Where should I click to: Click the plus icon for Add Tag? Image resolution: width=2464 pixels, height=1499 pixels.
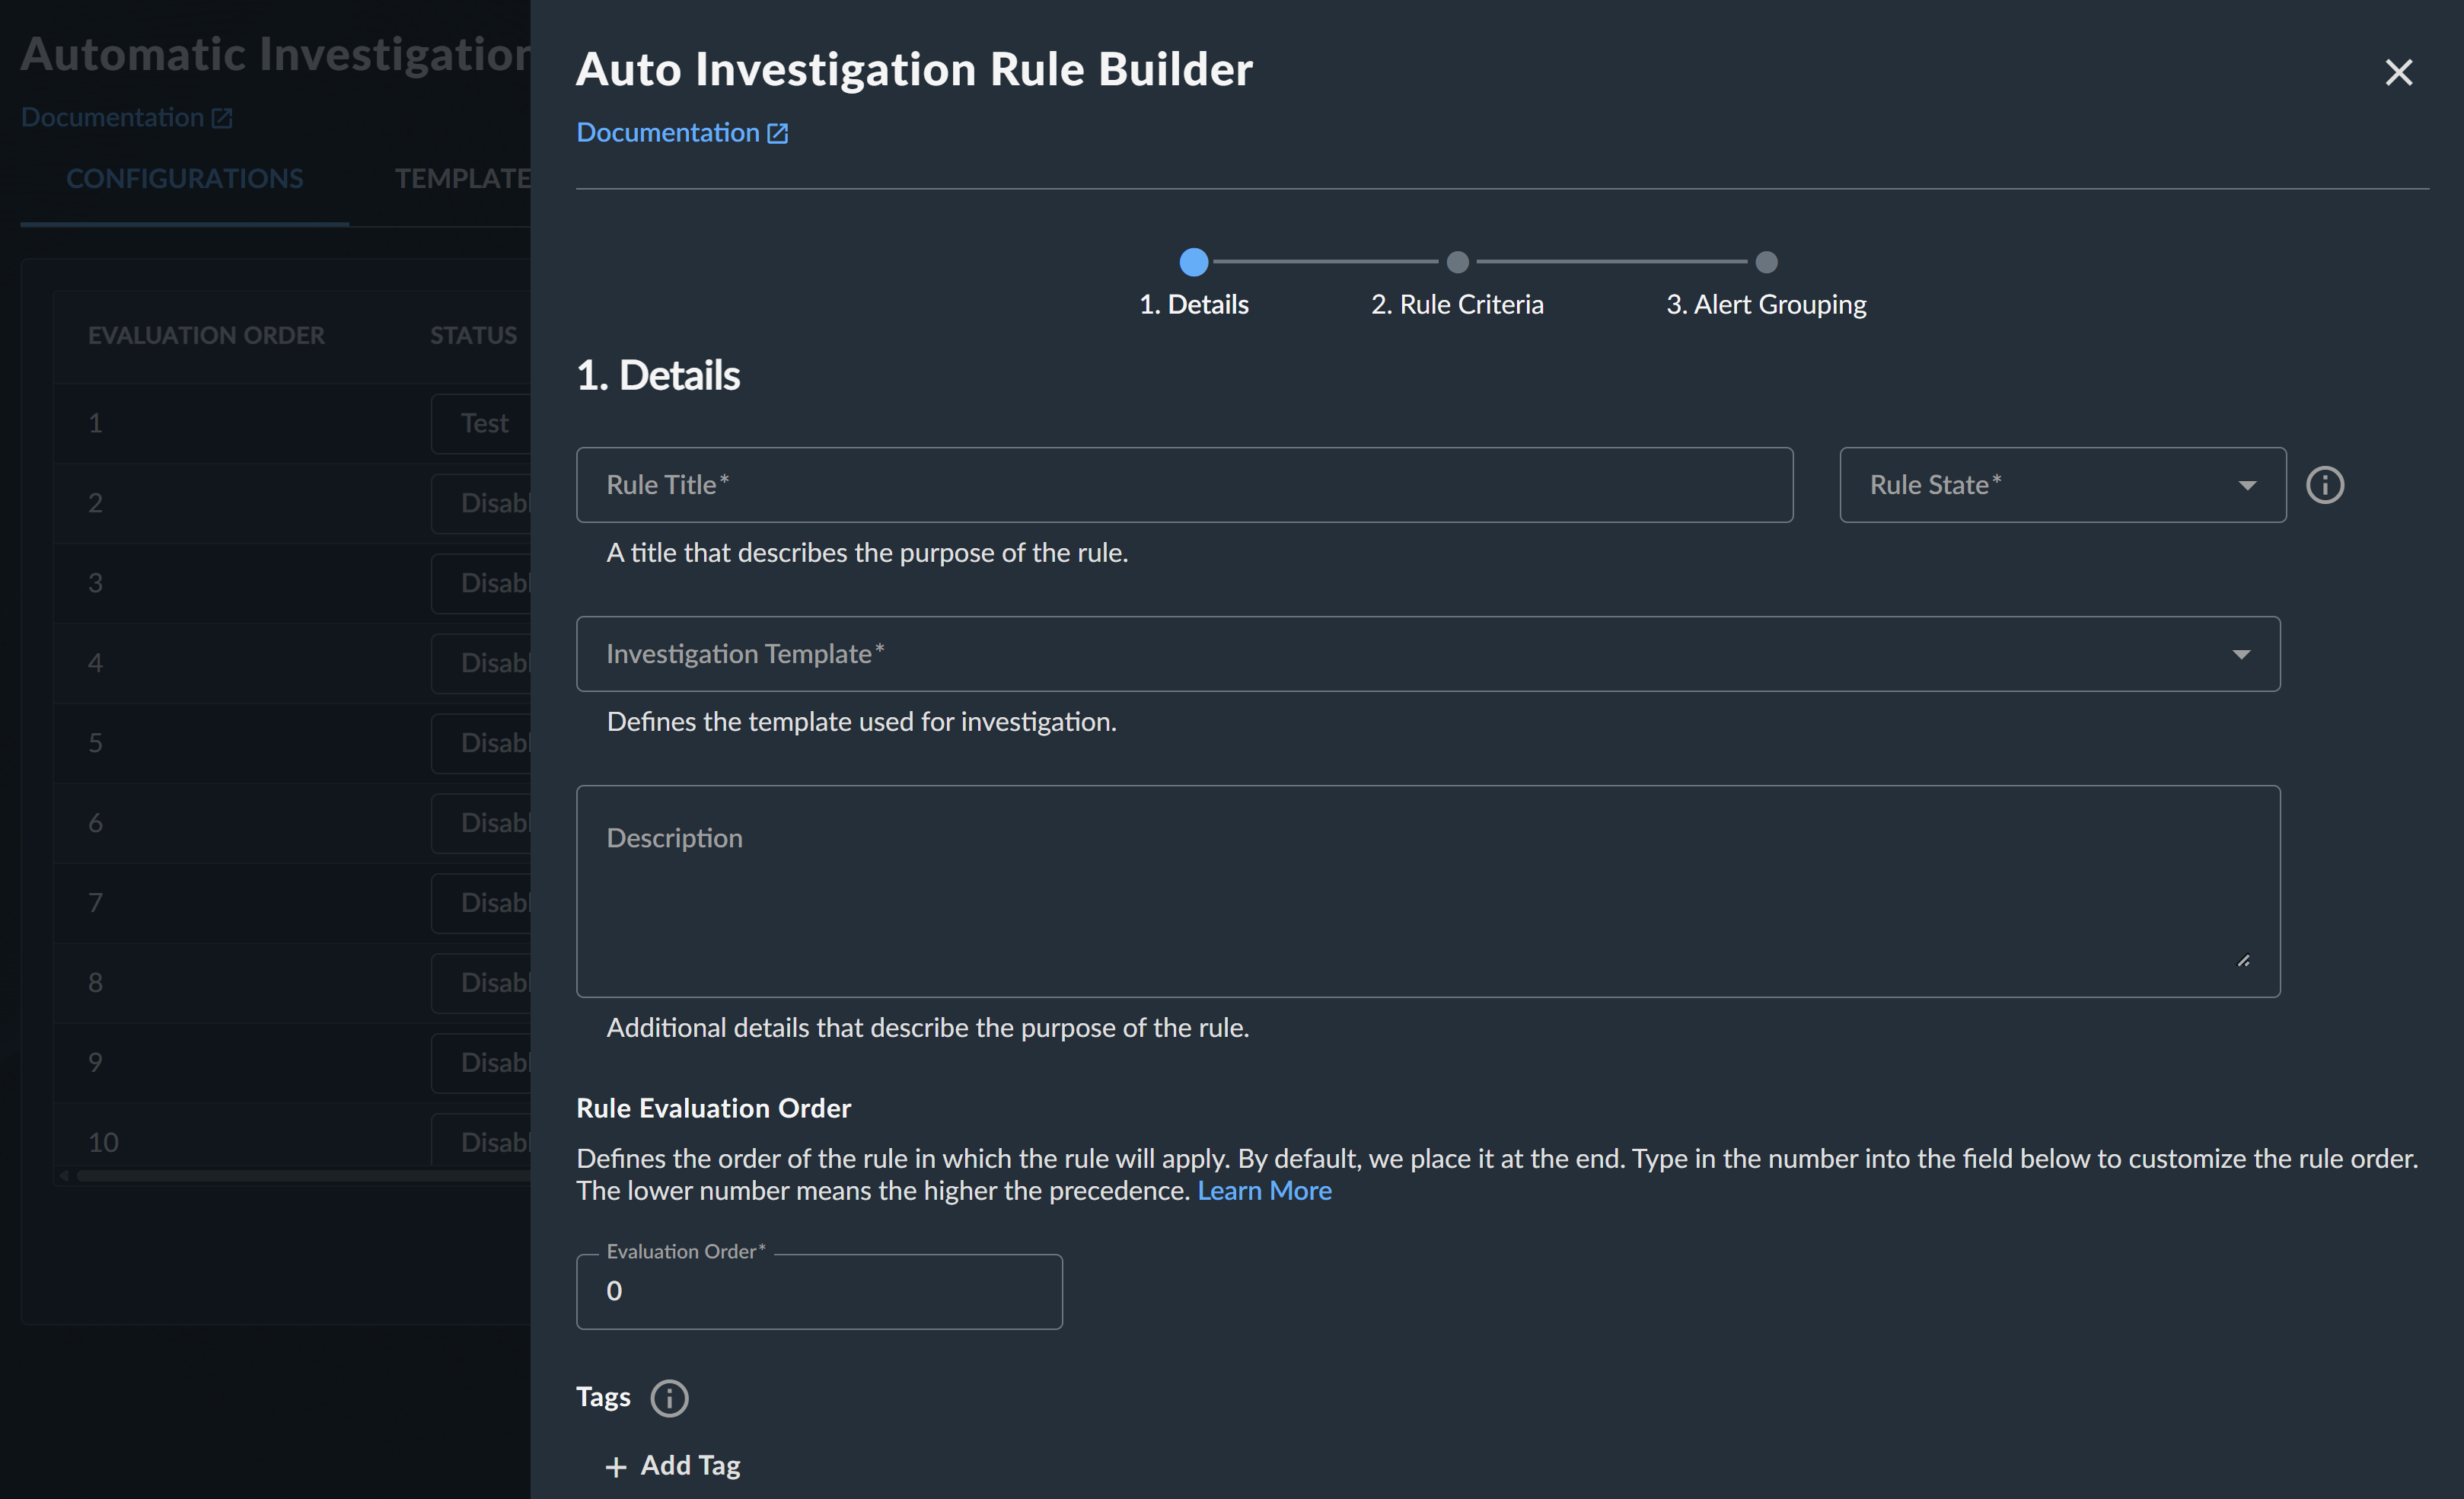point(616,1467)
